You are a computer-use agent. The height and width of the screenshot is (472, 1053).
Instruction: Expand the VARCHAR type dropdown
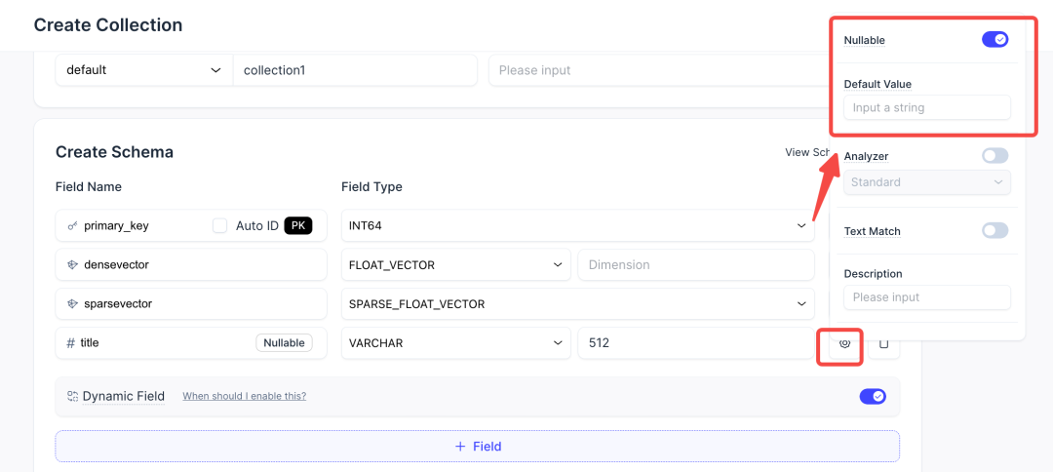(455, 343)
